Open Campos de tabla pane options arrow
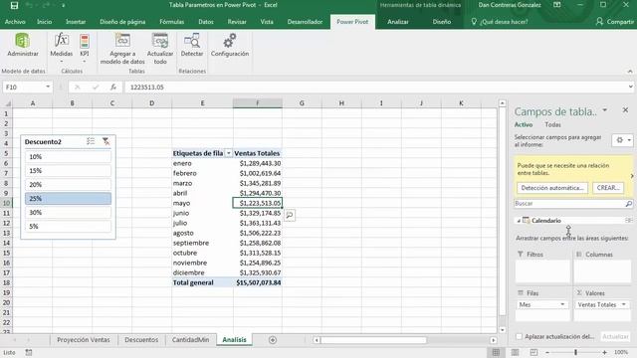This screenshot has width=637, height=358. 604,110
